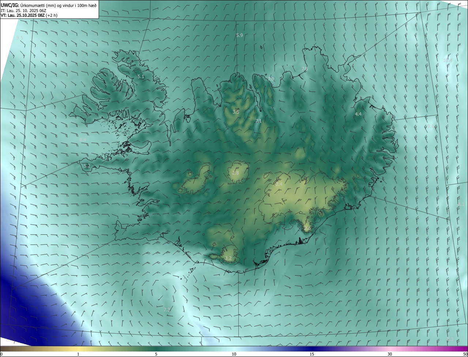Click the 5.9 value label

[x=239, y=35]
